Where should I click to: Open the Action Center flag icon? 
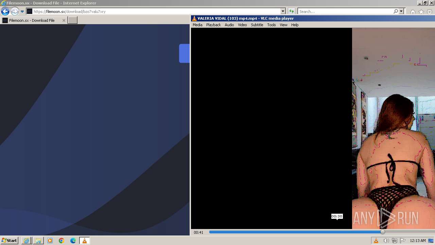coord(403,241)
